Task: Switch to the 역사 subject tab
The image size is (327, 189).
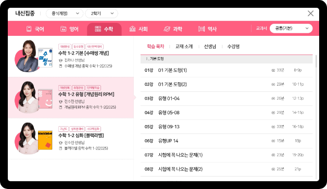Action: coord(208,29)
